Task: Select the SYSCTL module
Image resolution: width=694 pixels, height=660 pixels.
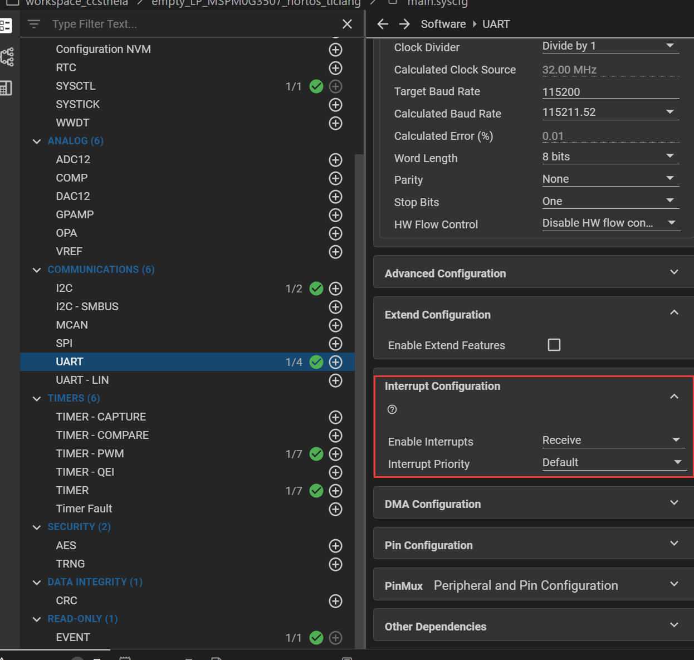Action: (76, 86)
